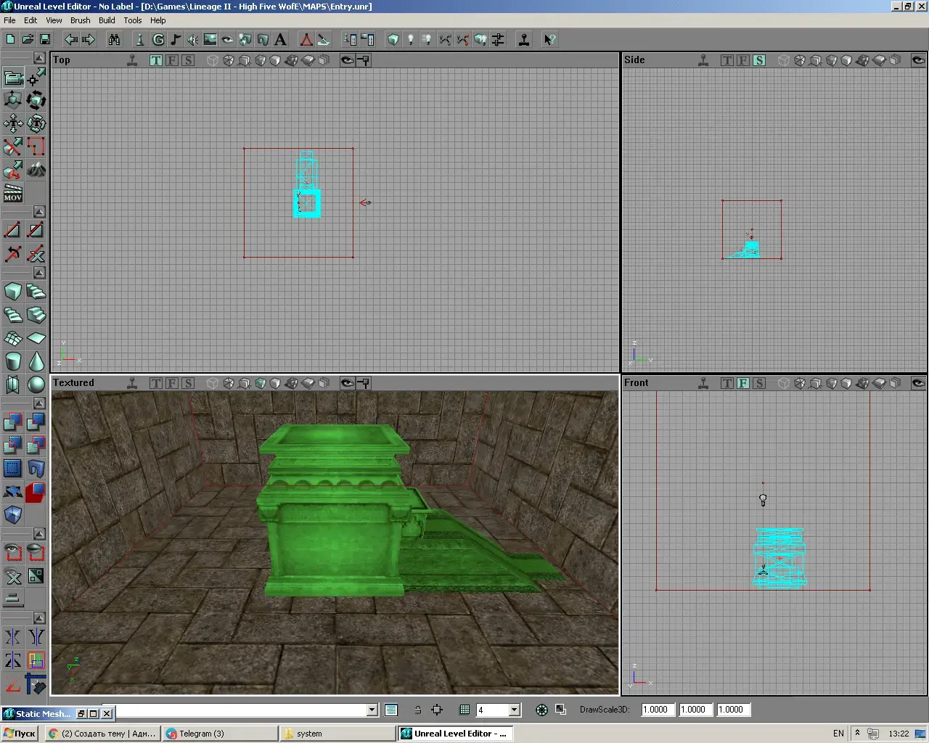Switch to Telegram (3) in taskbar
Screen dimensions: 929x743
pyautogui.click(x=220, y=734)
